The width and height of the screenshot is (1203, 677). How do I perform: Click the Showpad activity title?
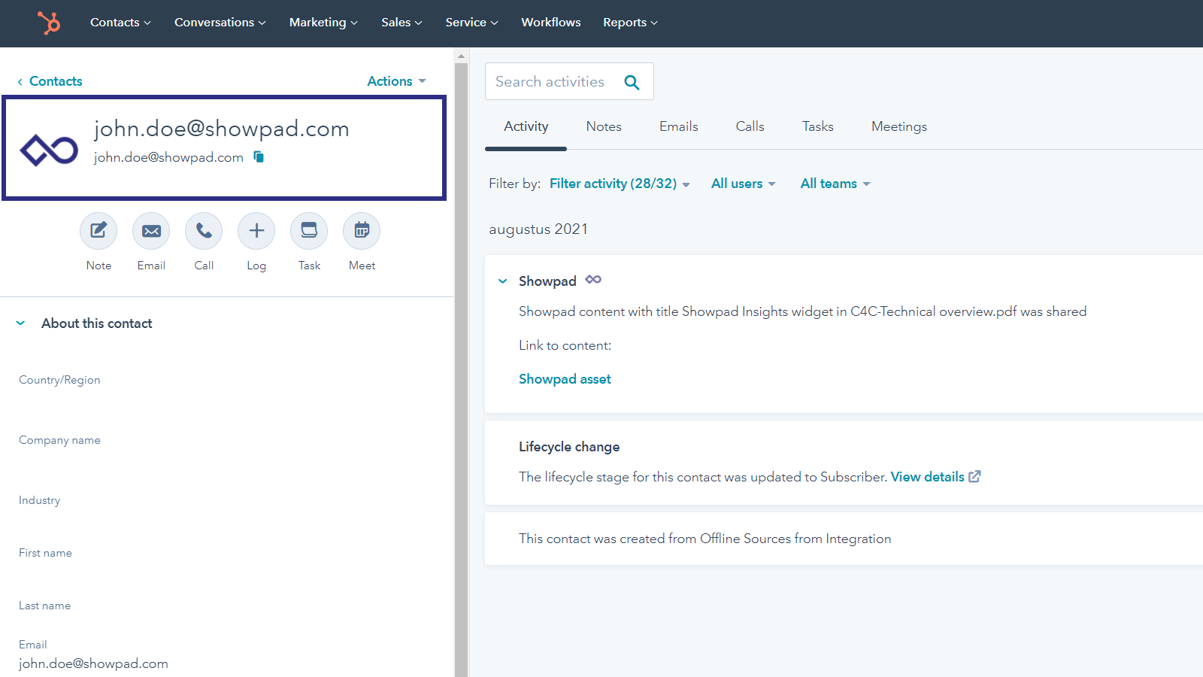pos(547,281)
